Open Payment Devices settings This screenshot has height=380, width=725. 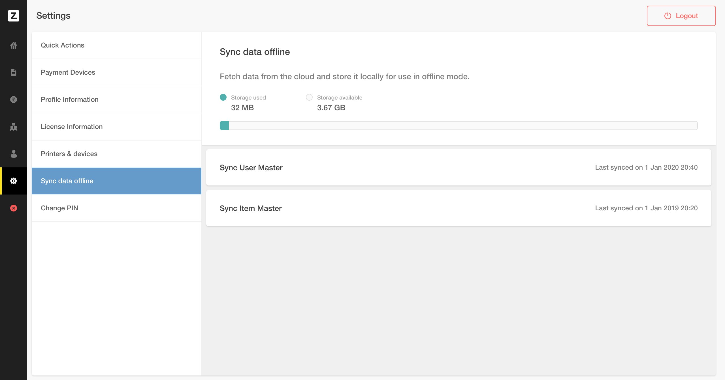point(68,72)
